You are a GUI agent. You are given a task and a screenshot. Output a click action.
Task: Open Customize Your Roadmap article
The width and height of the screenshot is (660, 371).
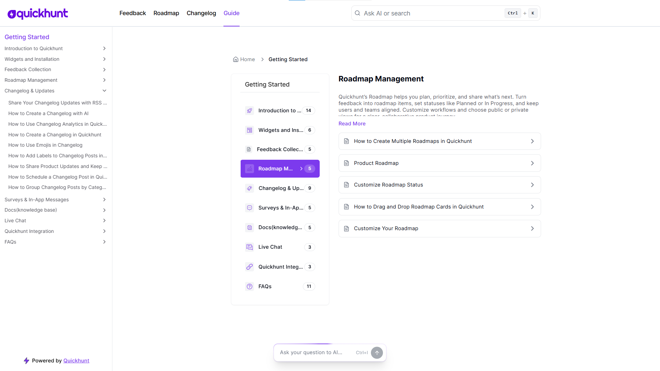click(x=440, y=228)
